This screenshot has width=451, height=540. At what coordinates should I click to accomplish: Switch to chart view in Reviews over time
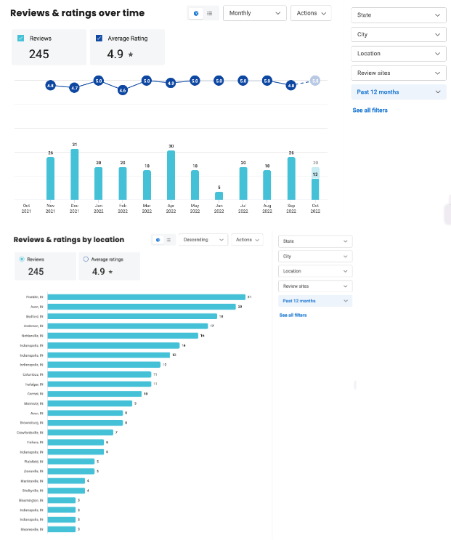coord(196,13)
